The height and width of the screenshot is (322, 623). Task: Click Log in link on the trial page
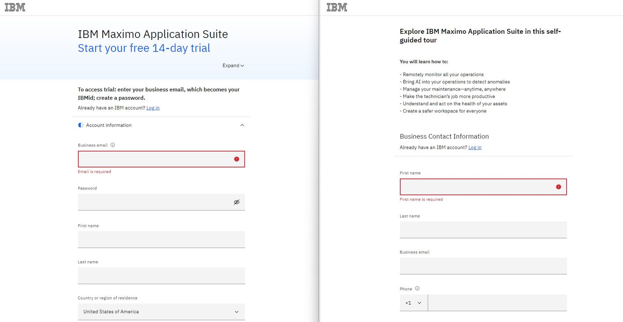click(x=153, y=108)
